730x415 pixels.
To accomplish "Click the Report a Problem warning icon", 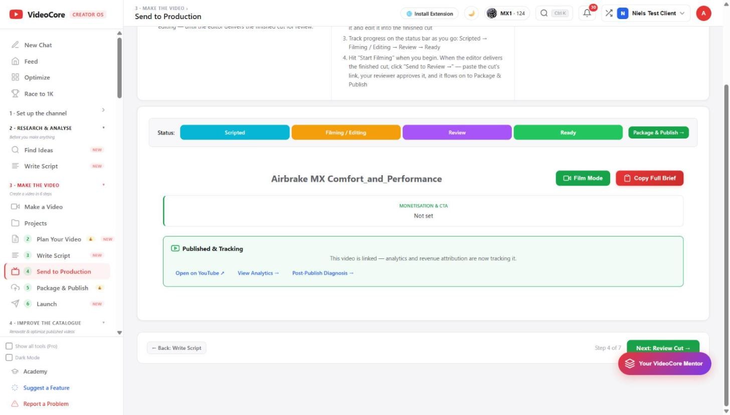I will 15,404.
